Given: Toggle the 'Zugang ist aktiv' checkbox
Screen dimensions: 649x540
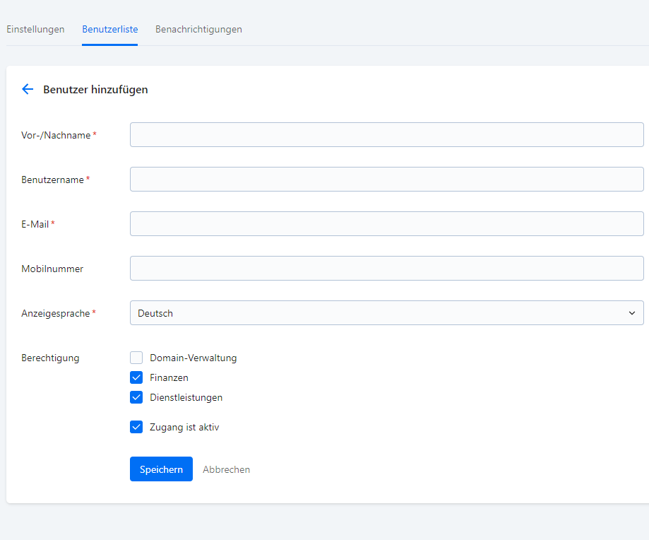Looking at the screenshot, I should coord(136,427).
